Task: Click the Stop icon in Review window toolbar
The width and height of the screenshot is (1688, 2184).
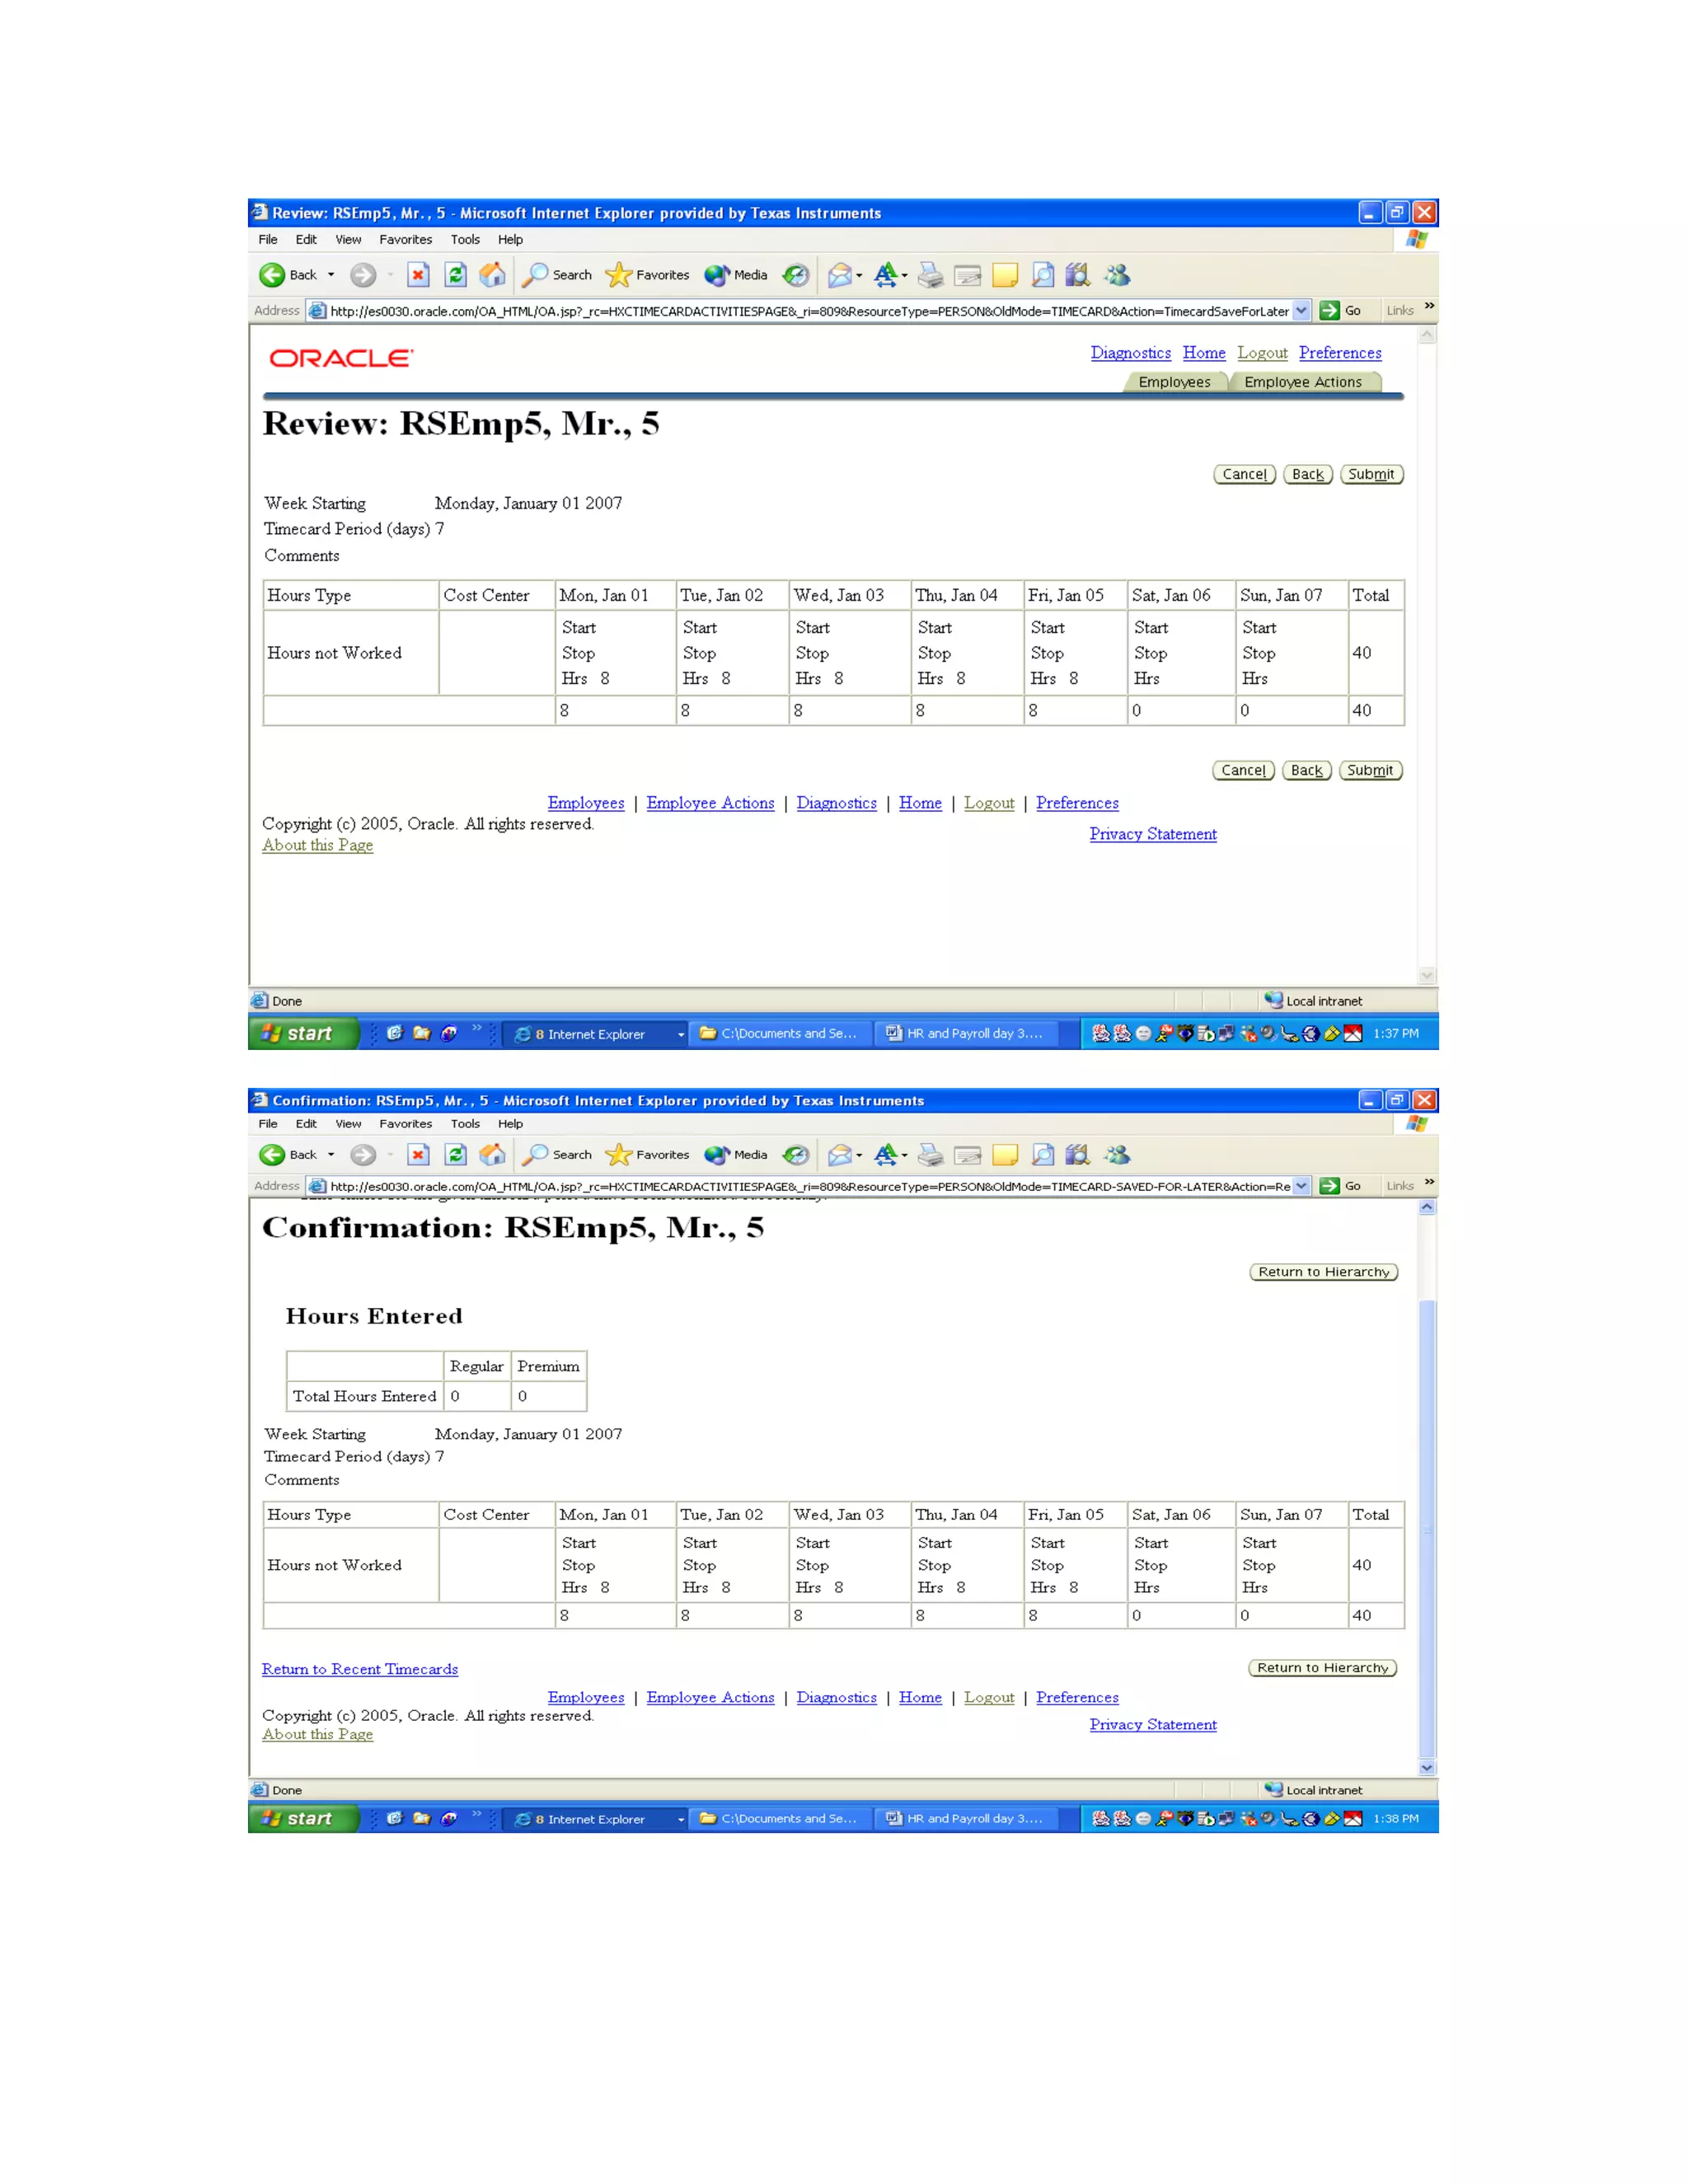Action: click(x=418, y=275)
